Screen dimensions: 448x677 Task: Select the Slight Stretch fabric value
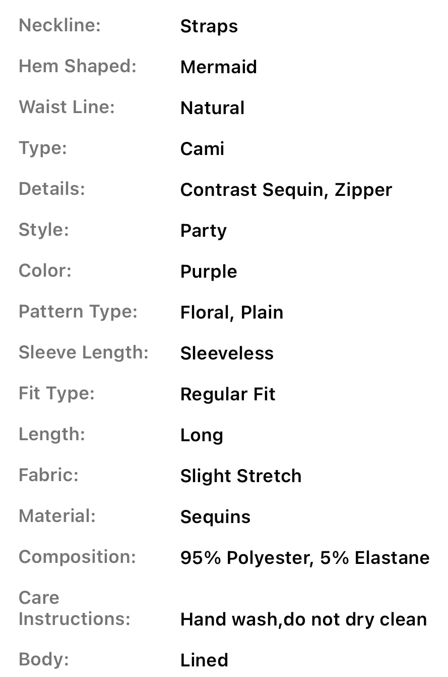[x=240, y=476]
